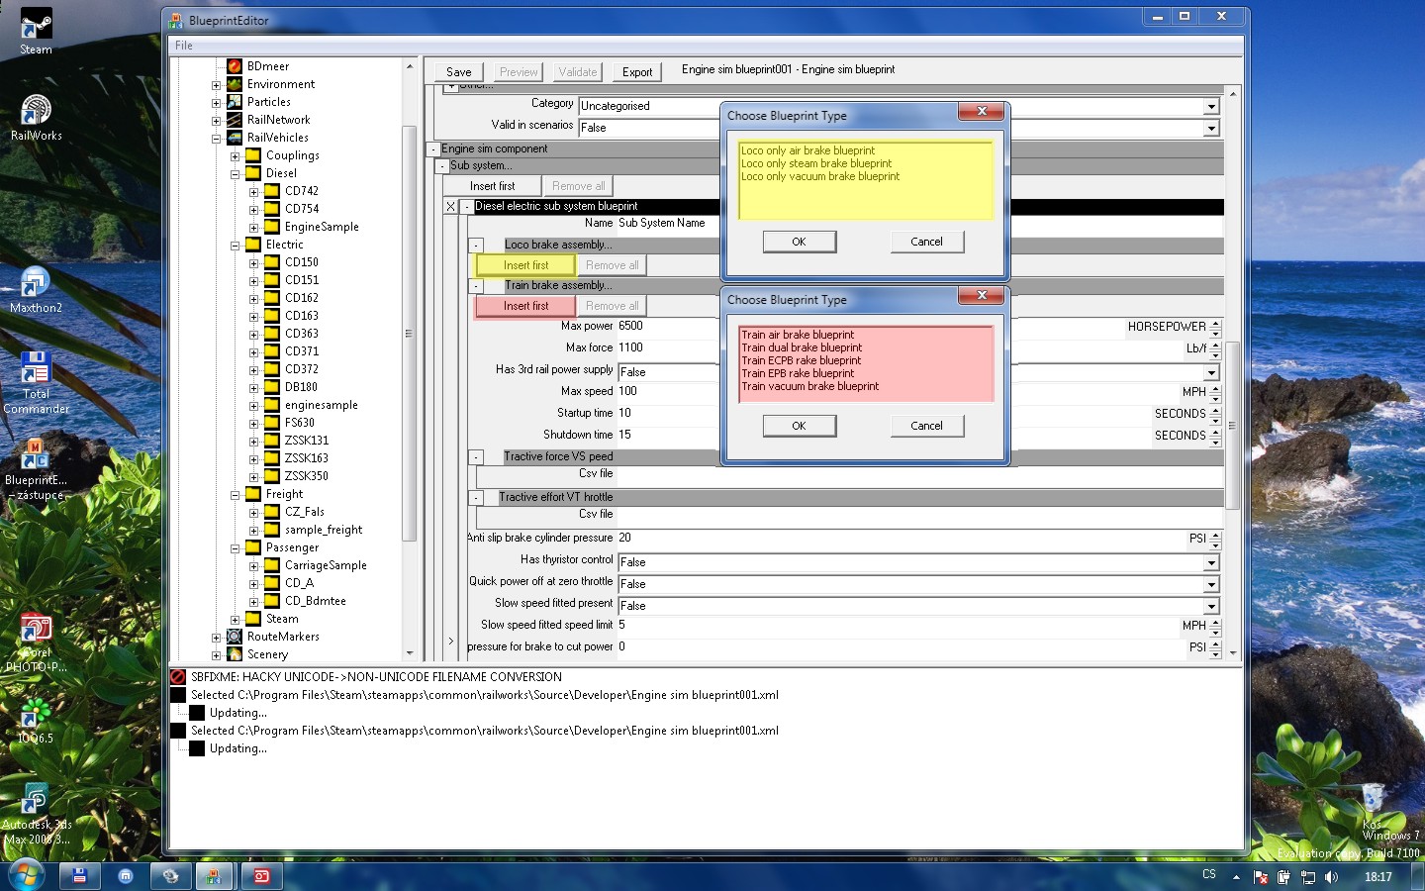
Task: Select the RouteMarkers tree node
Action: tap(283, 637)
